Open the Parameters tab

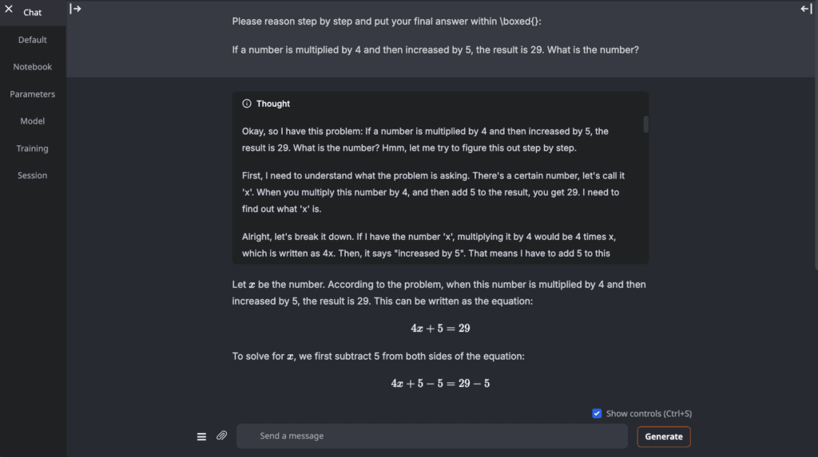click(32, 94)
